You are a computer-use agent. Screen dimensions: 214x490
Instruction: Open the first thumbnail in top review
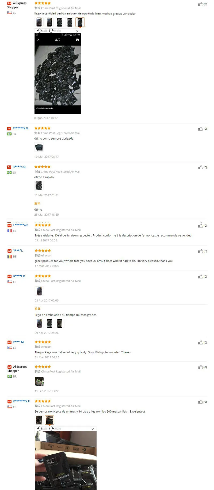tap(39, 22)
